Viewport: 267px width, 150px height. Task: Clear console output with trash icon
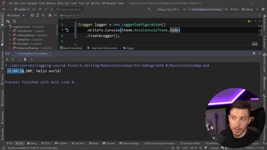point(25,59)
